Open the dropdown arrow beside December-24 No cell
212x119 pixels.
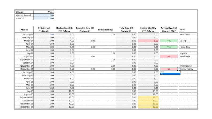click(x=179, y=69)
